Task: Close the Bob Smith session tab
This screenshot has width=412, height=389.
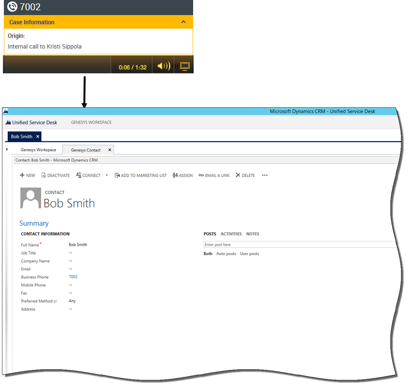Action: pos(38,136)
